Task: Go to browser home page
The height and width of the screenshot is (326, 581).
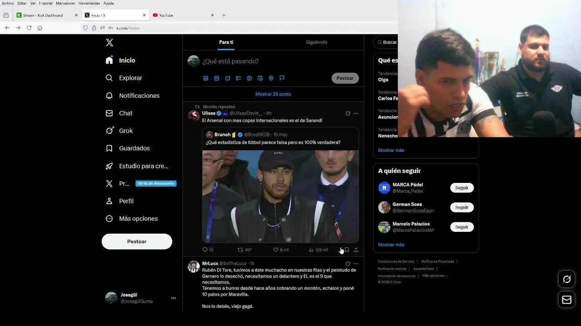Action: (x=40, y=28)
